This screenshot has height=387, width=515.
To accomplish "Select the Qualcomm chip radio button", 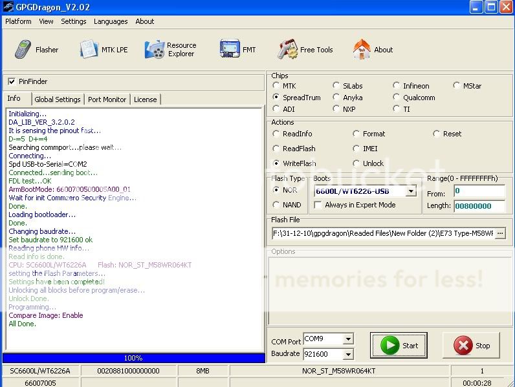I will (397, 98).
